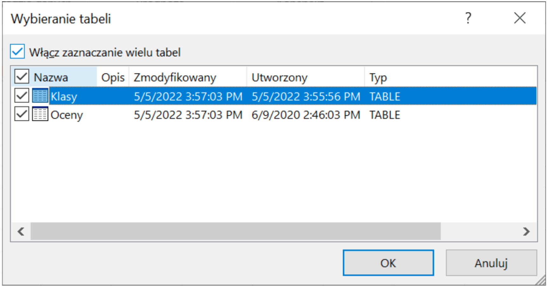
Task: Click the question mark help icon
Action: tap(468, 18)
